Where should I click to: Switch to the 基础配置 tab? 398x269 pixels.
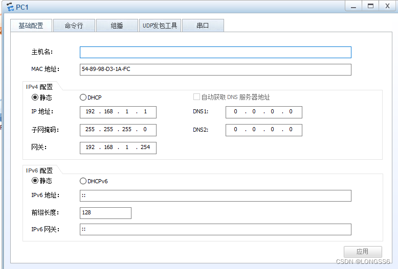[x=31, y=26]
